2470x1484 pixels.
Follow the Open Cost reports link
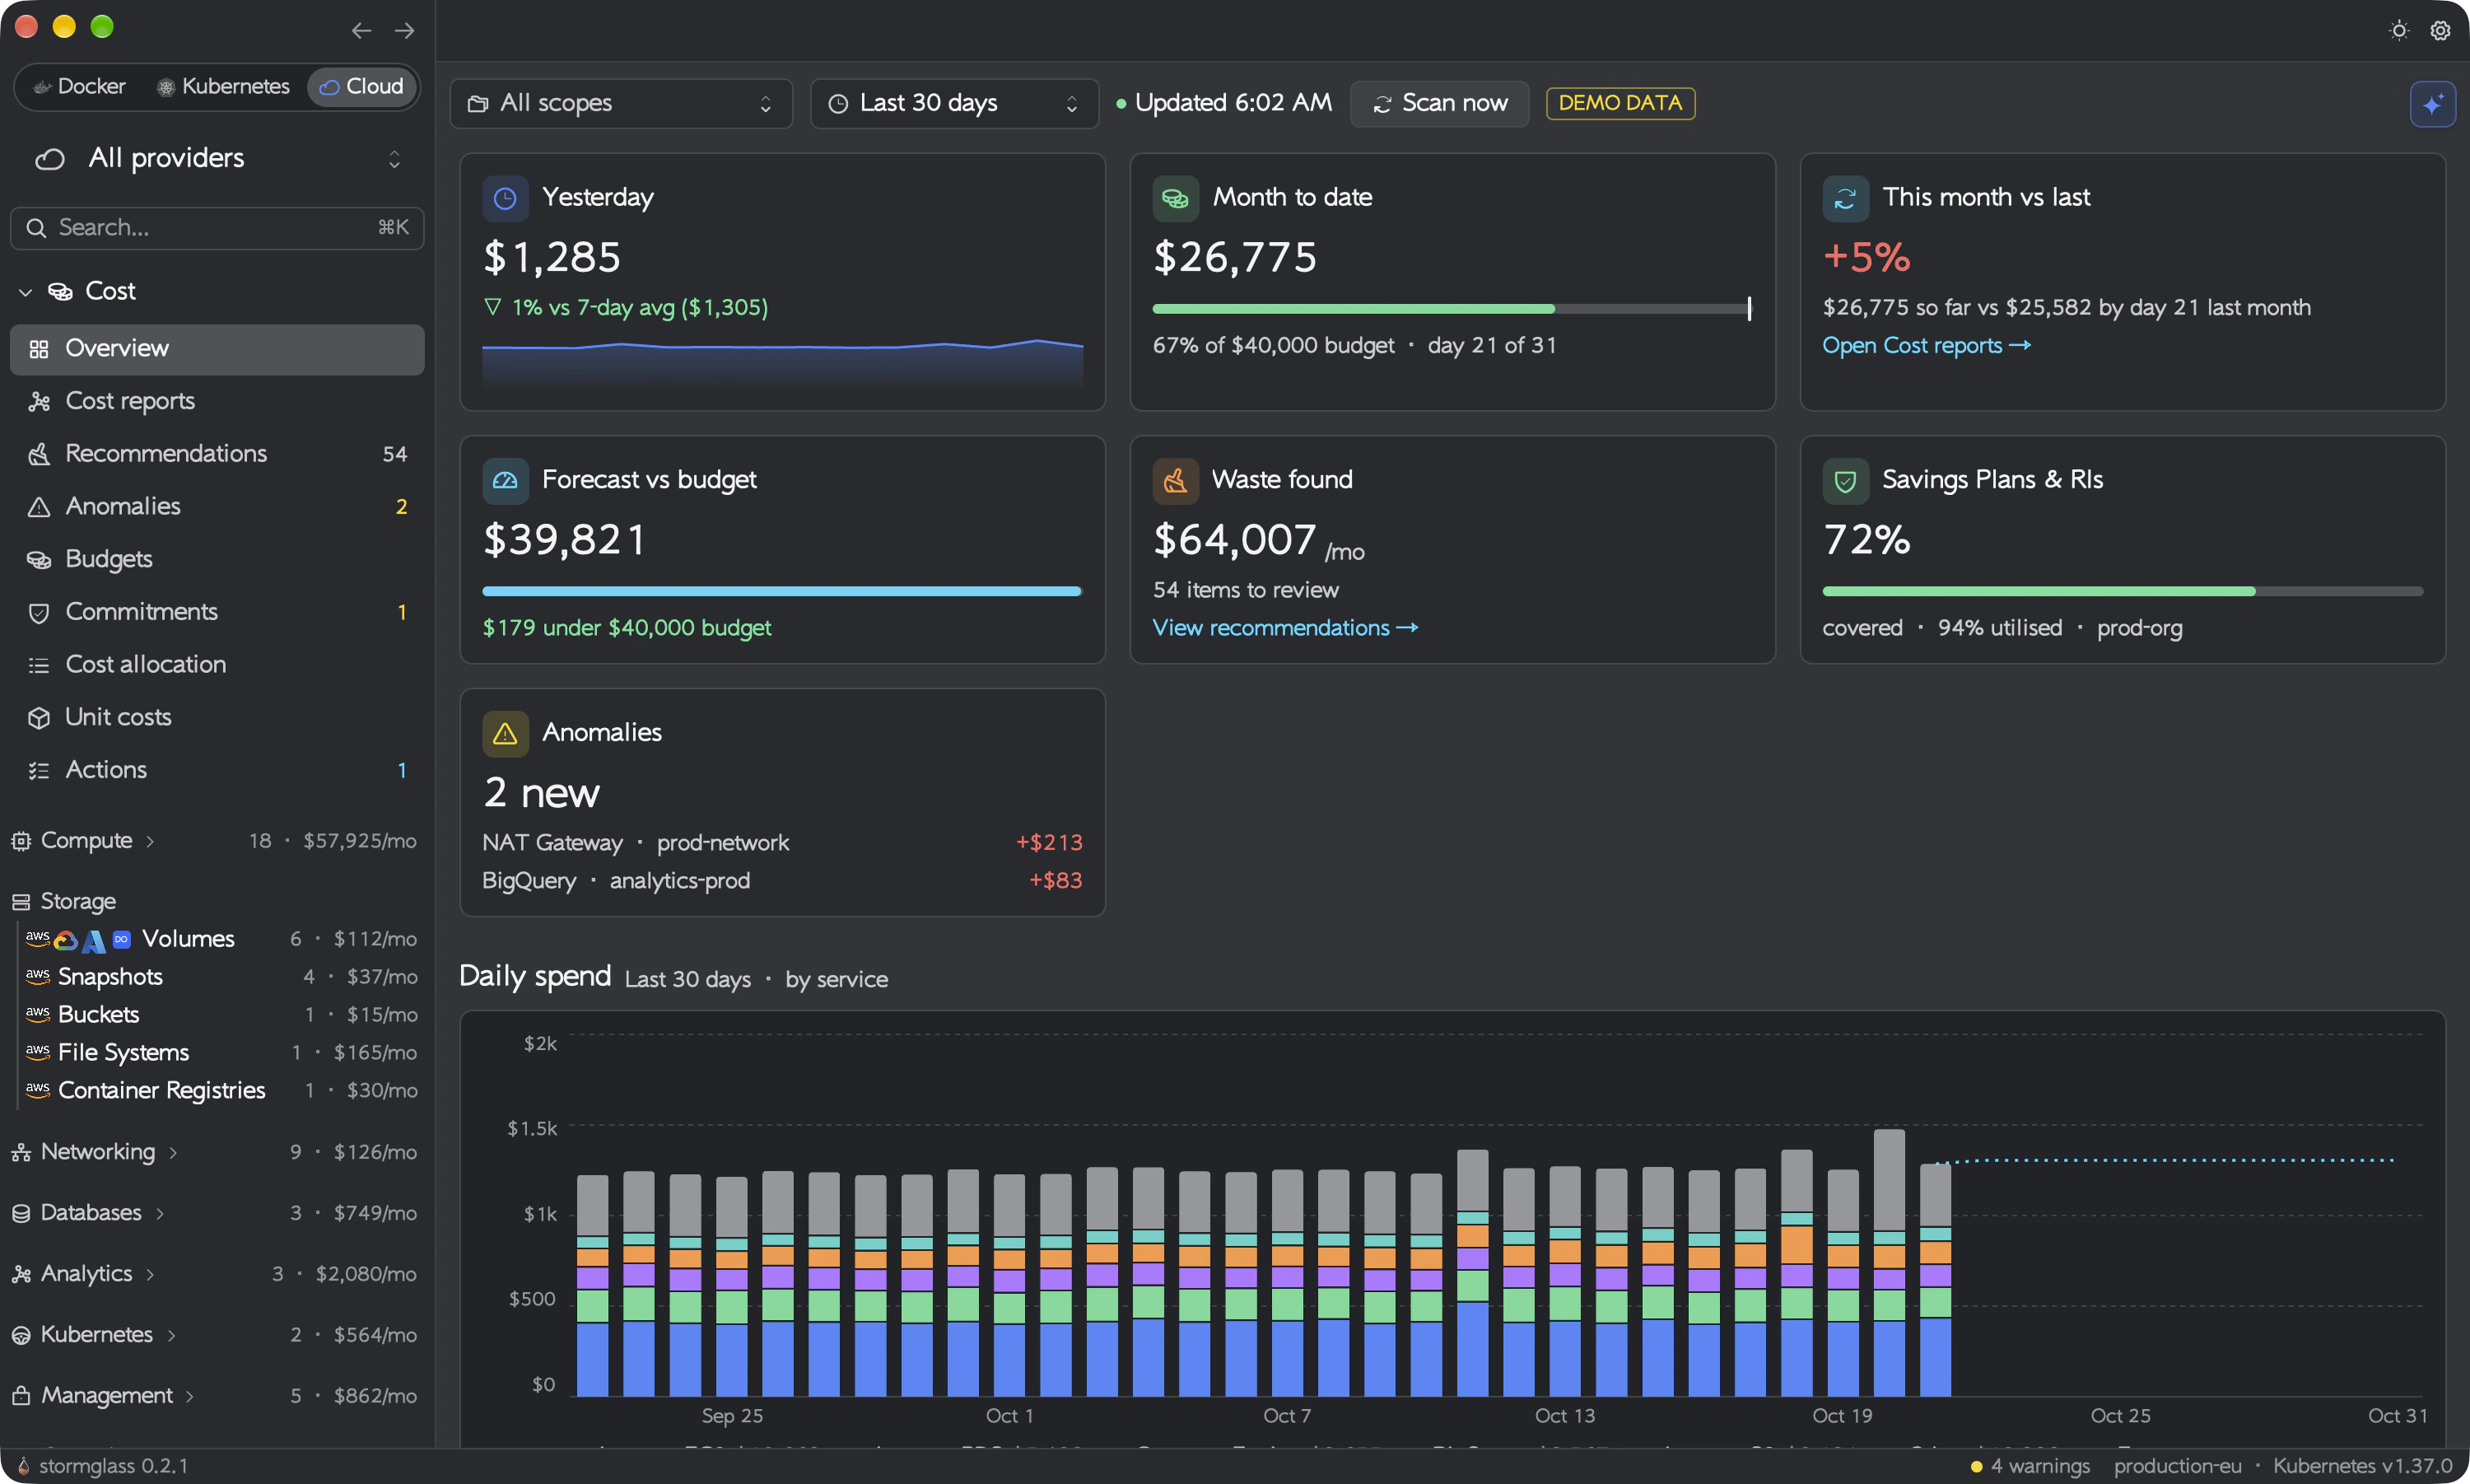pos(1927,346)
